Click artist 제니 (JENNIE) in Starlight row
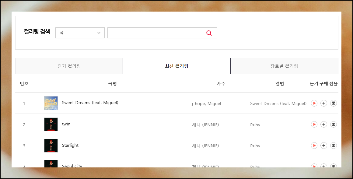 pyautogui.click(x=205, y=146)
